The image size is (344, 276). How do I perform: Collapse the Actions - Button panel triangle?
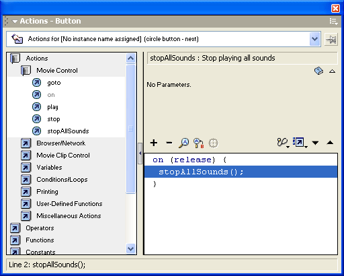(x=15, y=22)
